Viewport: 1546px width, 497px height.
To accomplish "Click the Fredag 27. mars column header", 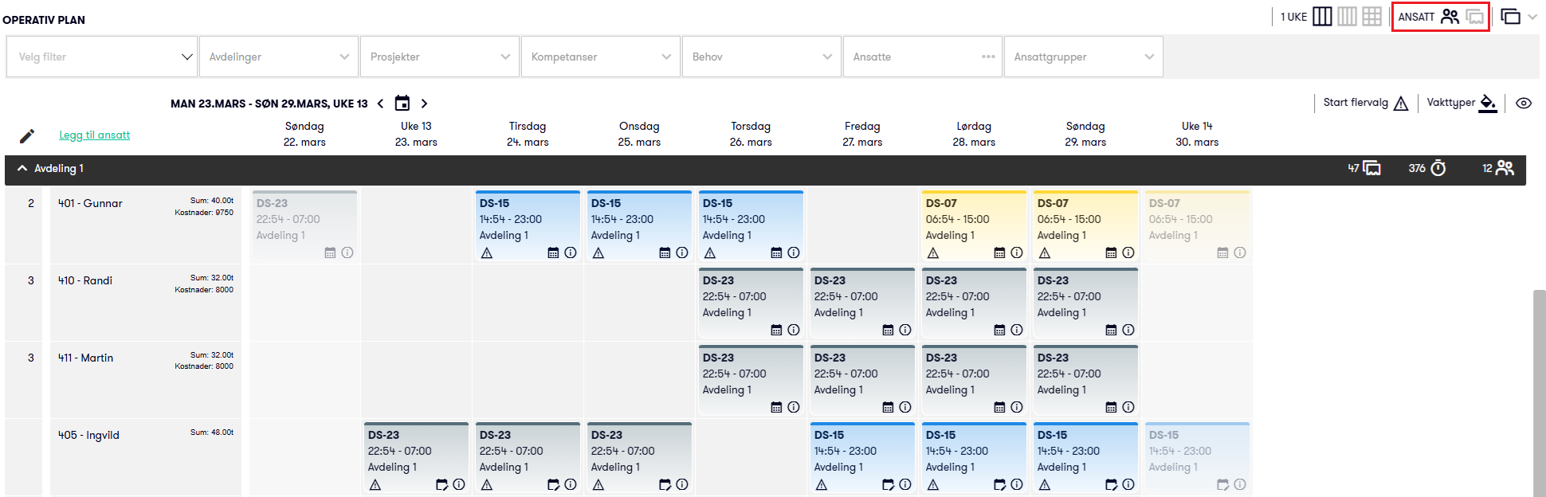I will 862,134.
